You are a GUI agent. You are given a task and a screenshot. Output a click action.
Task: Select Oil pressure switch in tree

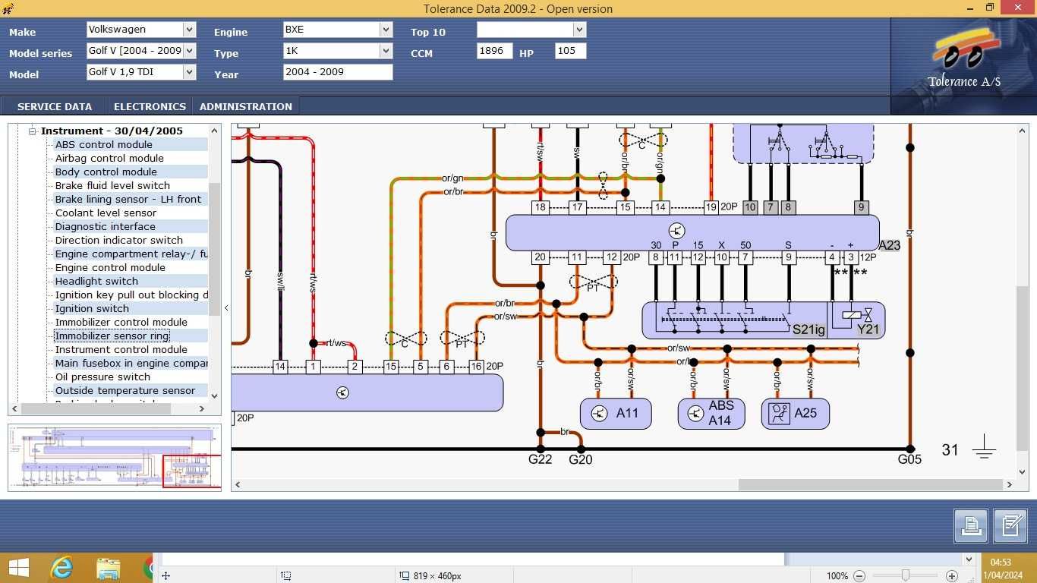point(102,377)
